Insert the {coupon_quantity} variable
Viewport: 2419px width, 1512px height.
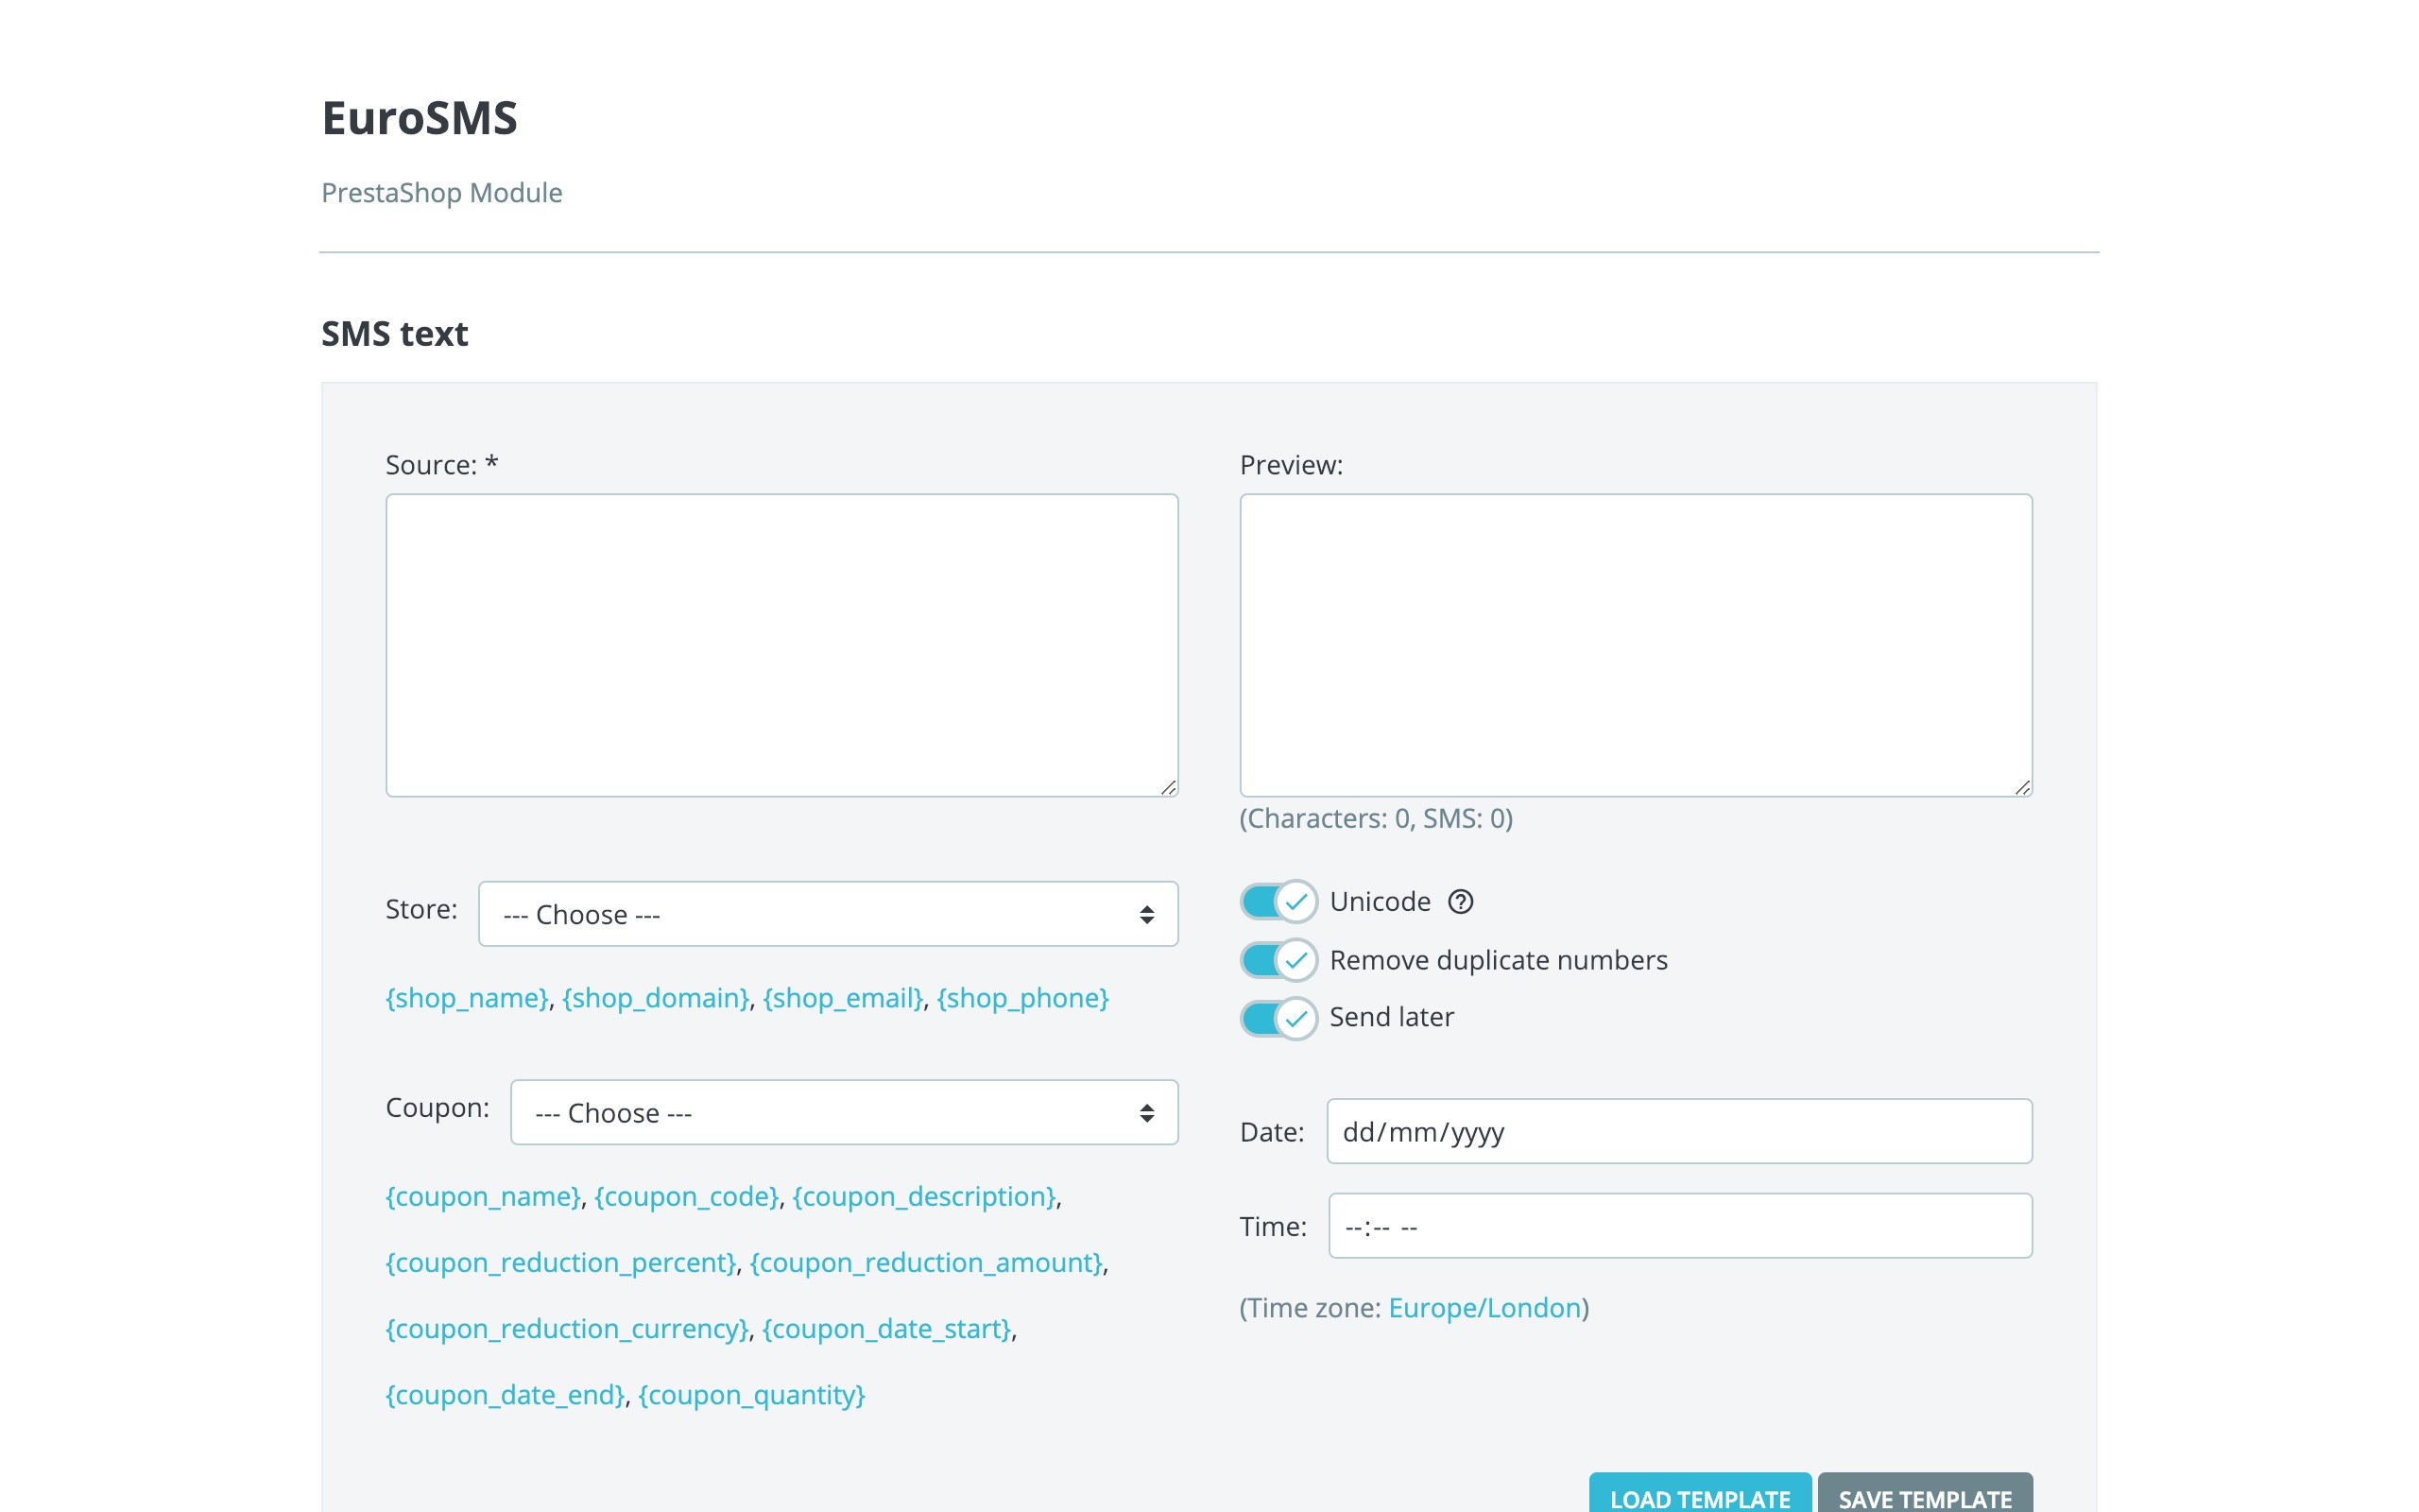(752, 1394)
